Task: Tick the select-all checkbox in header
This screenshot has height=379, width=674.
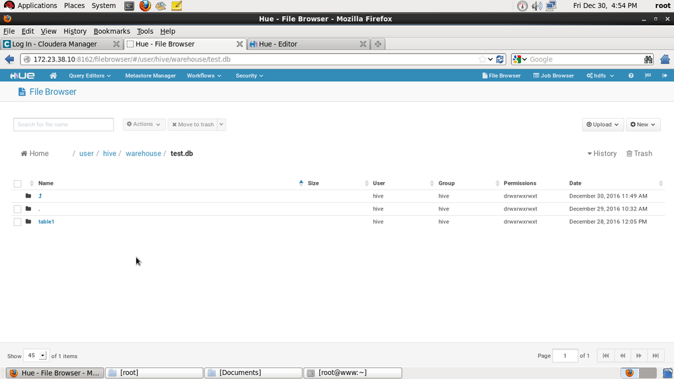Action: 17,183
